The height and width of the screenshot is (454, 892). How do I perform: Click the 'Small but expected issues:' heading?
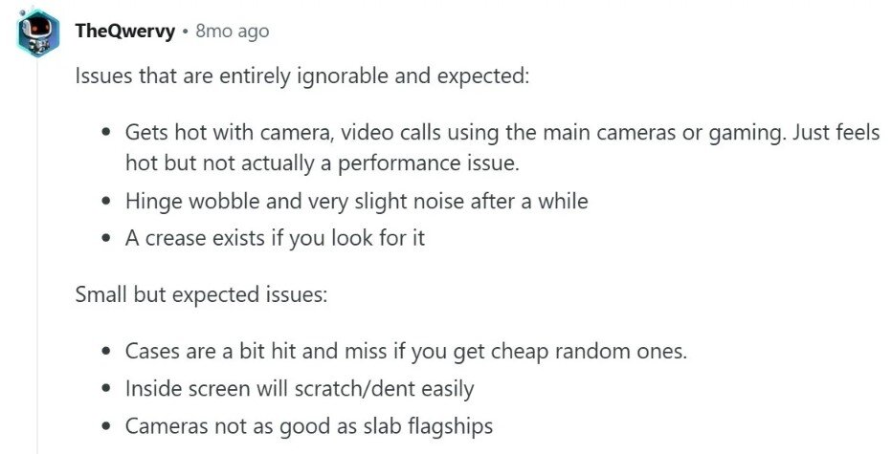(201, 295)
